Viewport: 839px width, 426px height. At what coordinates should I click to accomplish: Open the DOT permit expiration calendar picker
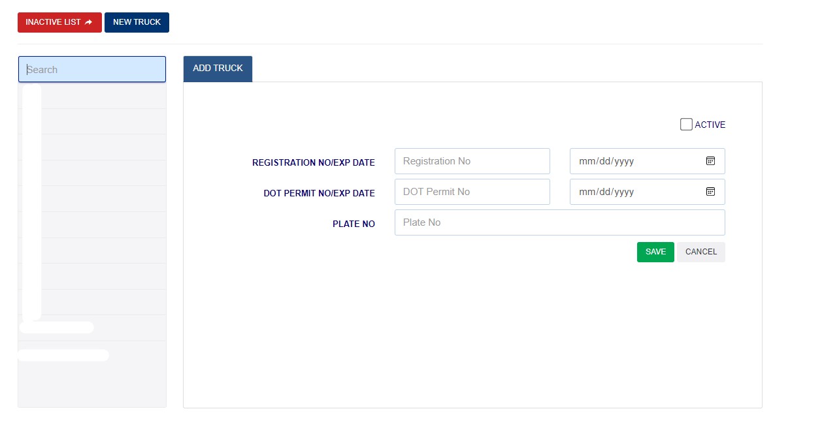710,192
